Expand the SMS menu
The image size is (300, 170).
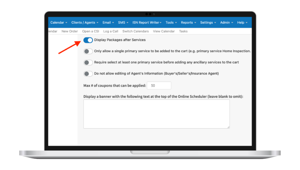click(x=123, y=23)
